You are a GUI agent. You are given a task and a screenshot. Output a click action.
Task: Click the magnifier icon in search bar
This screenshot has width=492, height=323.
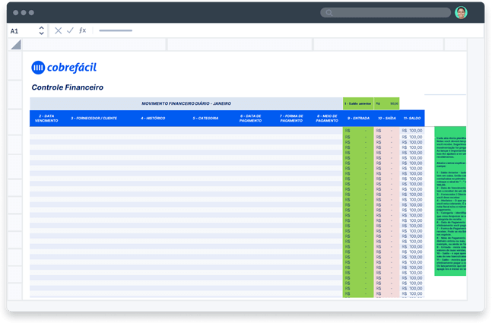pos(329,13)
